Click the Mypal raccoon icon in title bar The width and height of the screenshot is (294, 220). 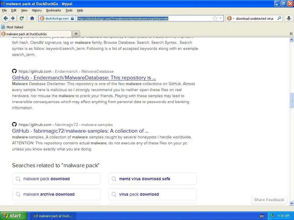3,3
